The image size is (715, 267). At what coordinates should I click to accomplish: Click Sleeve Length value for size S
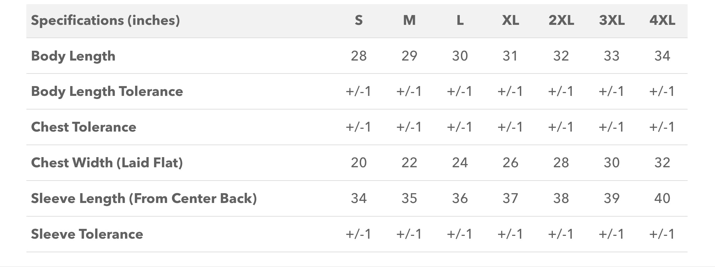coord(358,198)
